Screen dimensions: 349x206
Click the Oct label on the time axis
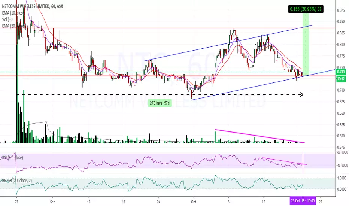pyautogui.click(x=194, y=202)
